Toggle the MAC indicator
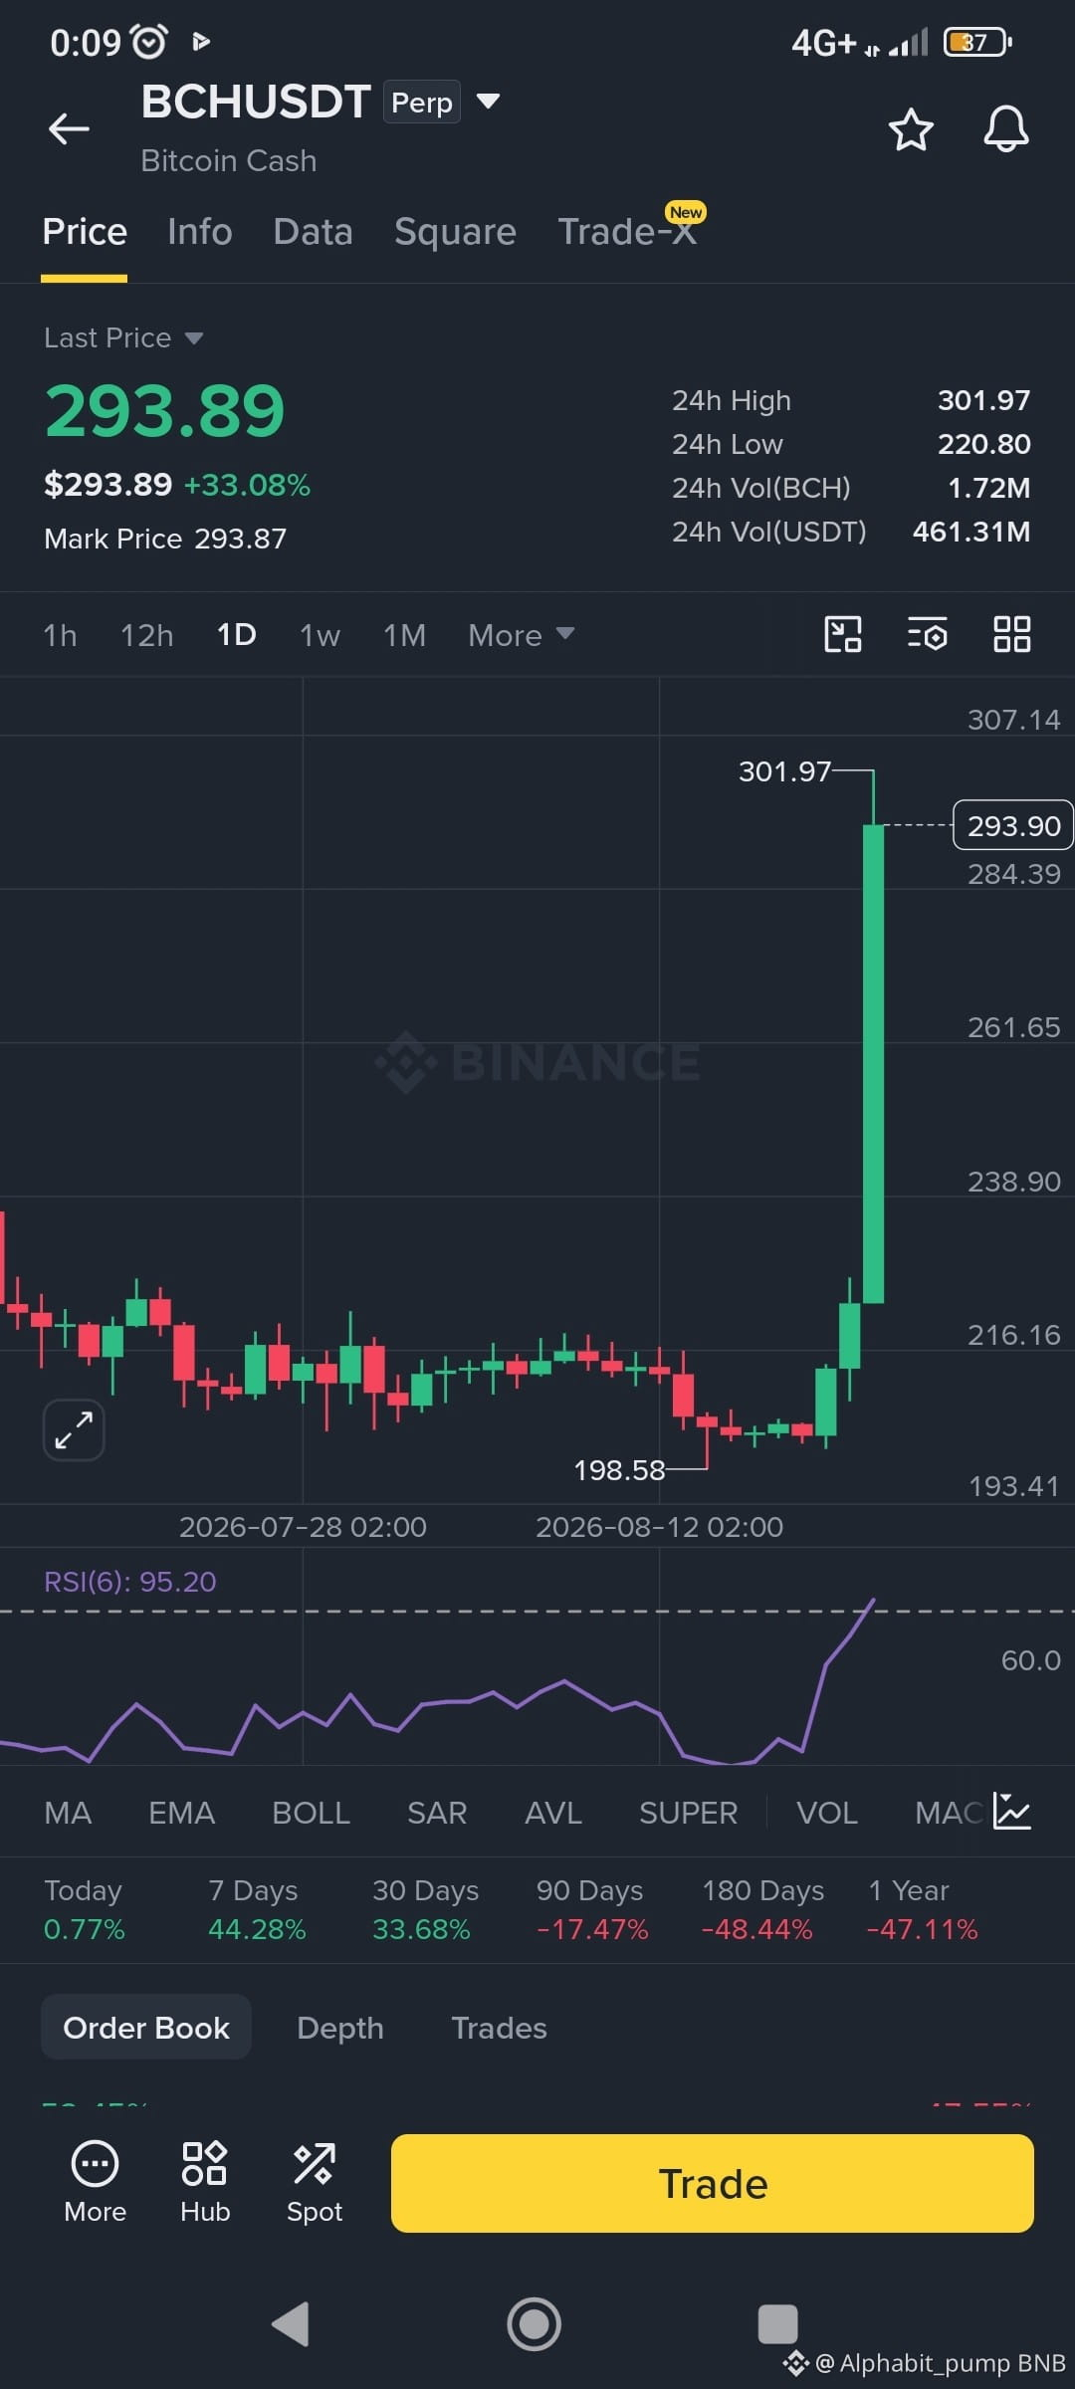Viewport: 1075px width, 2389px height. [x=950, y=1813]
